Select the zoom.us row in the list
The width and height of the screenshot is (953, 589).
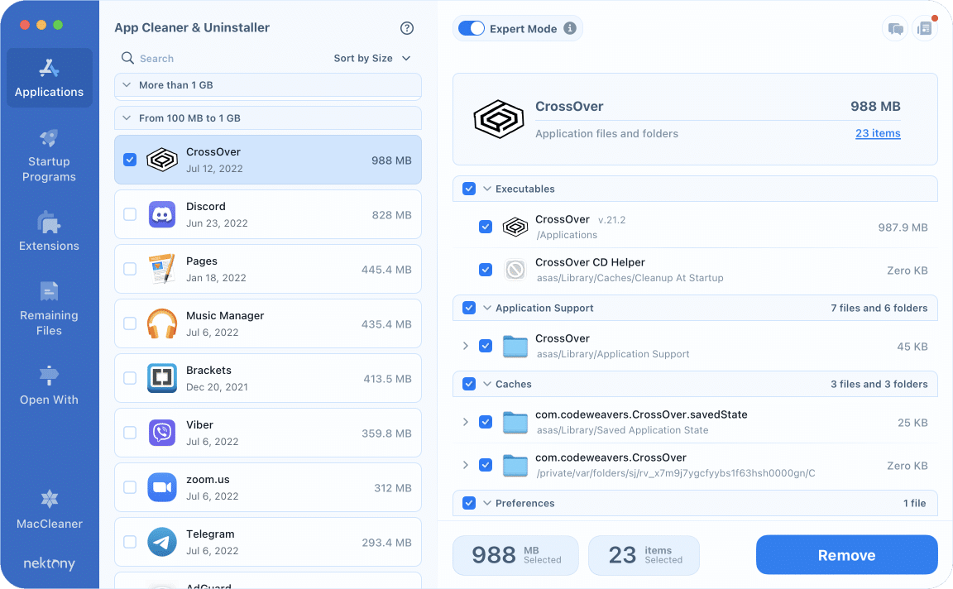pyautogui.click(x=268, y=487)
